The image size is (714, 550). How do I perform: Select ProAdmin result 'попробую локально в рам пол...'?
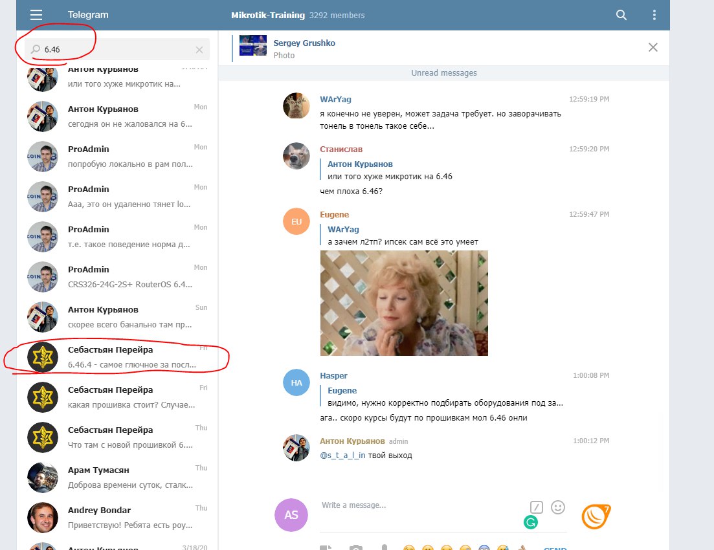click(117, 157)
